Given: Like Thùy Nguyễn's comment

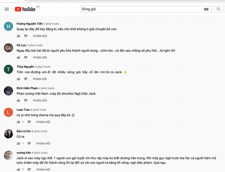Looking at the screenshot, I should point(18,79).
